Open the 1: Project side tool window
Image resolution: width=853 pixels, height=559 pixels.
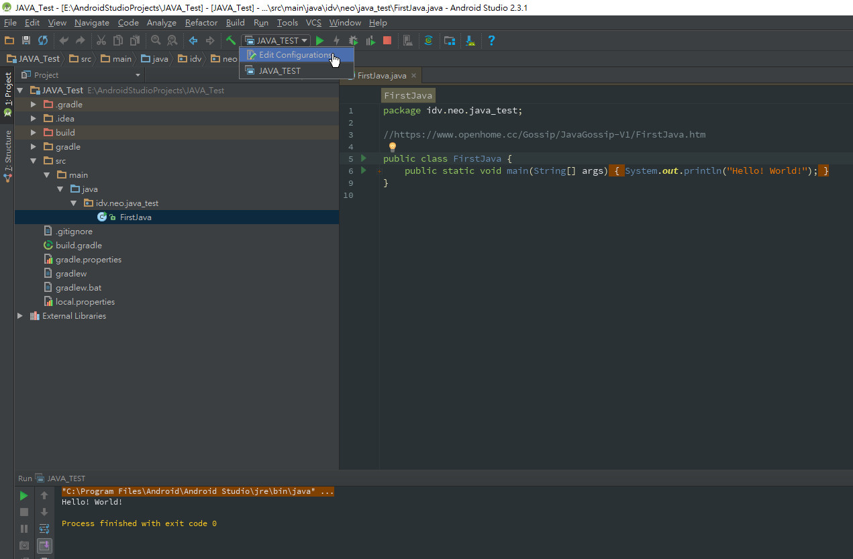pyautogui.click(x=8, y=94)
